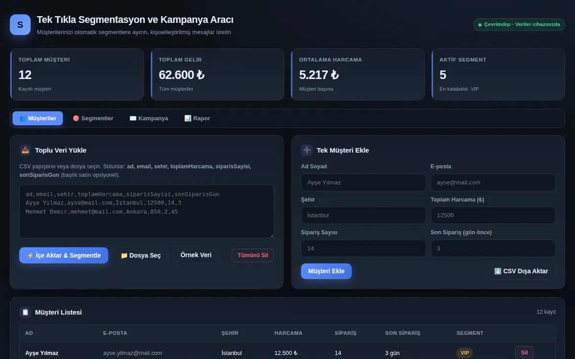The height and width of the screenshot is (359, 575).
Task: Click İçe Aktar & Segmentle button
Action: [x=64, y=255]
